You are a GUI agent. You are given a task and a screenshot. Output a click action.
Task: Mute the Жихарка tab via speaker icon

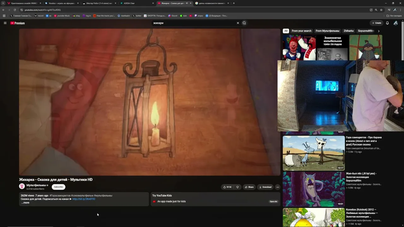tap(187, 3)
